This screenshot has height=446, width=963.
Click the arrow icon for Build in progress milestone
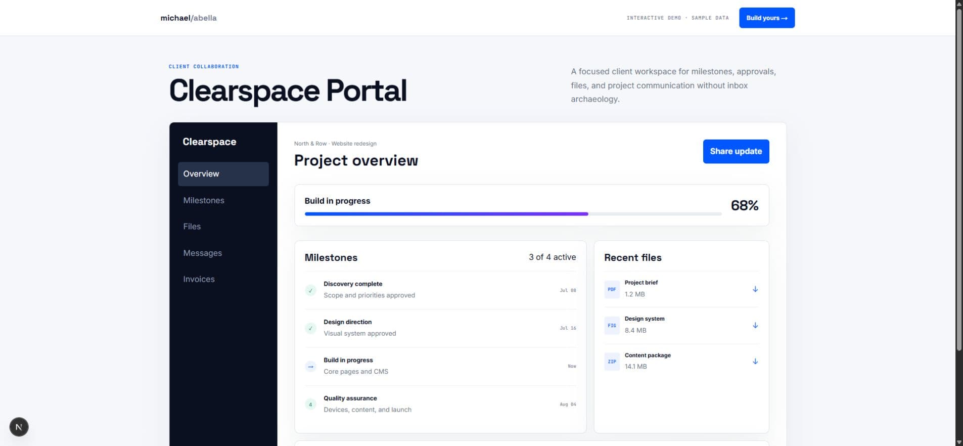click(310, 367)
